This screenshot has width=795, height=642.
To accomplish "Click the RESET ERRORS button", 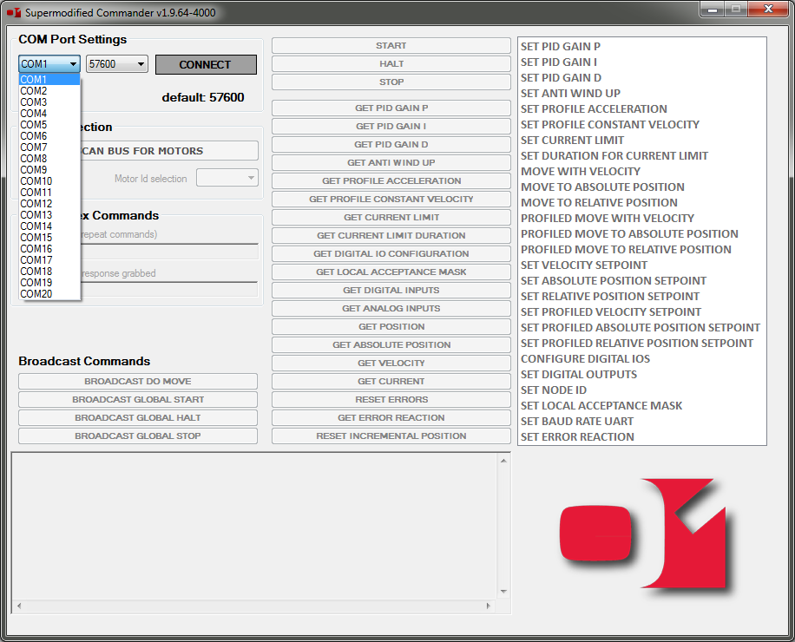I will 391,400.
